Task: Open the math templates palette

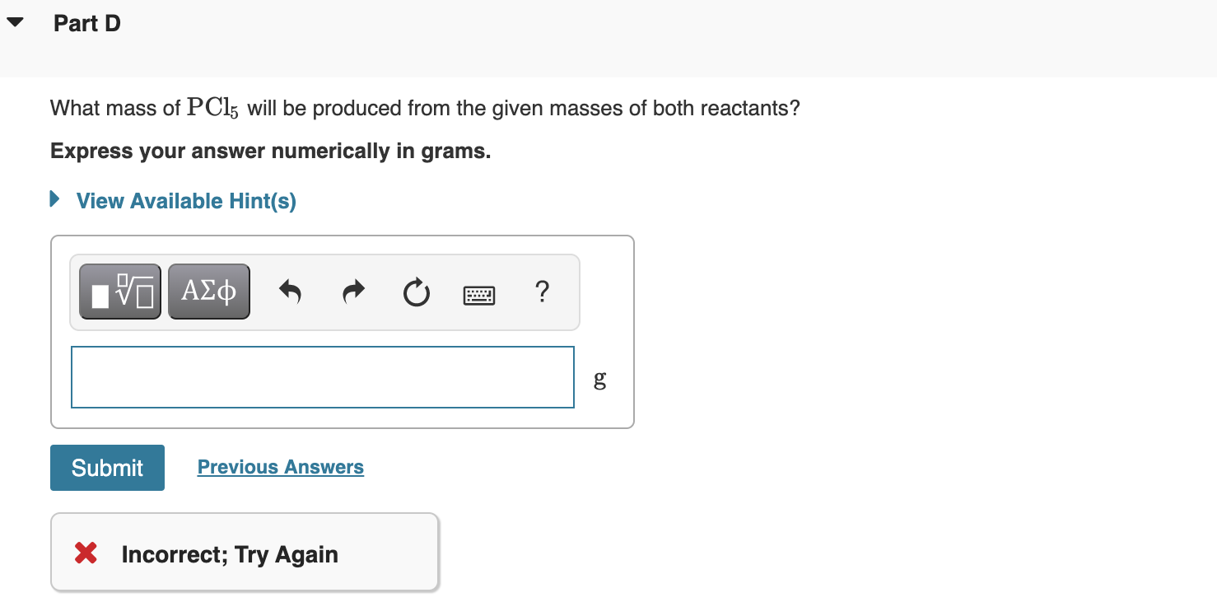Action: click(119, 291)
